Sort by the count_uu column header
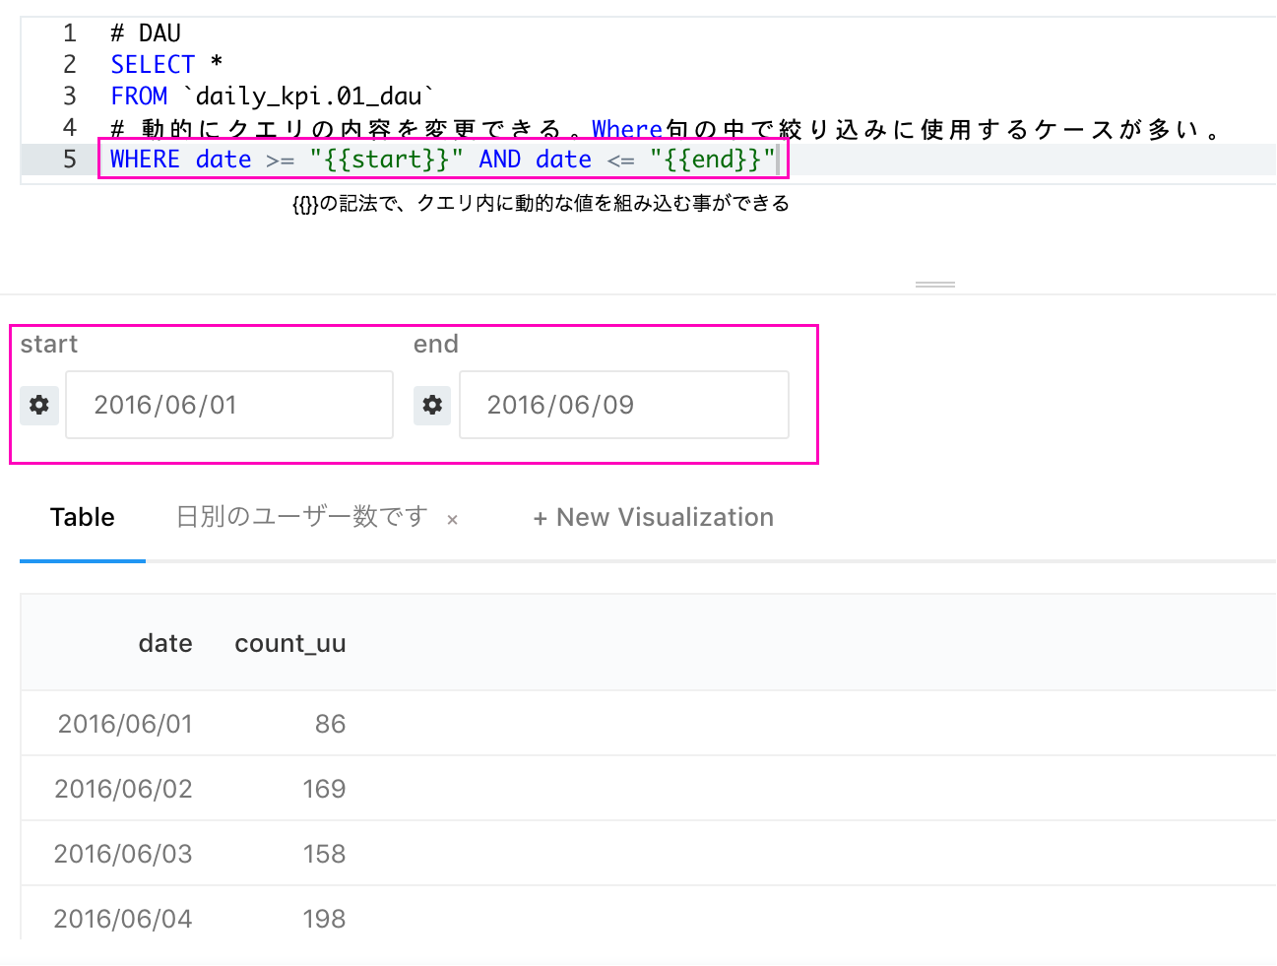Image resolution: width=1277 pixels, height=966 pixels. coord(289,644)
